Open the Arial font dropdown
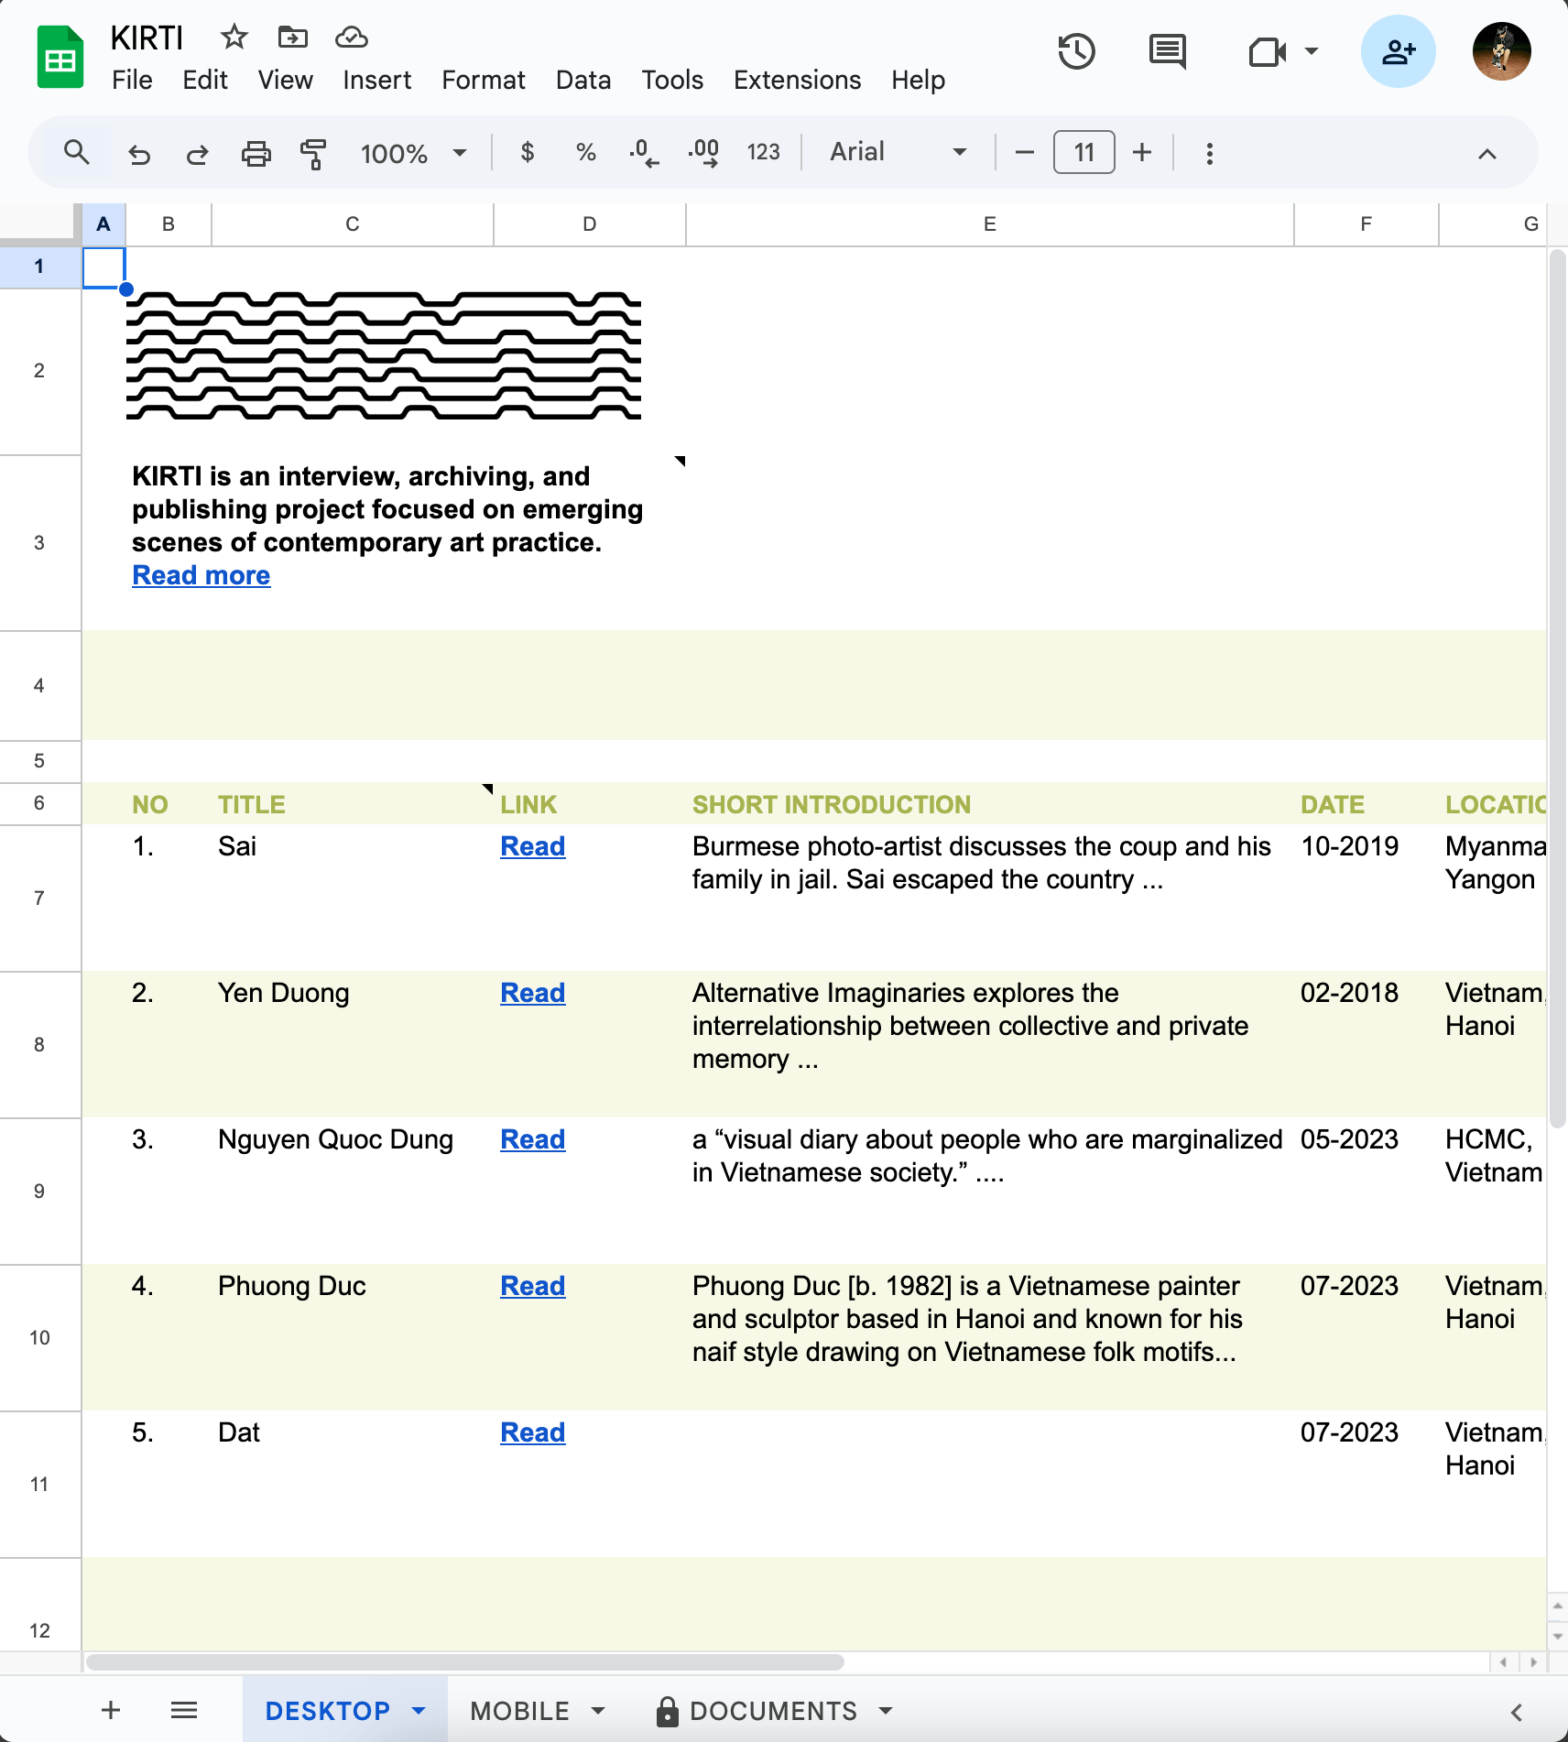 pos(898,153)
